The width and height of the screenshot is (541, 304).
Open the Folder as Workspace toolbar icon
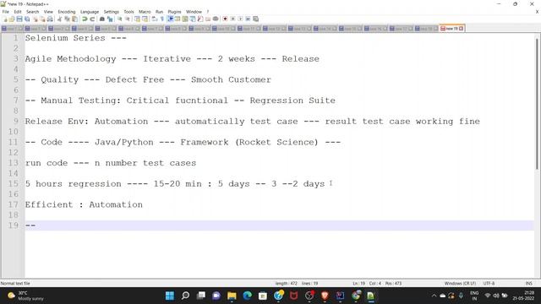pos(208,19)
